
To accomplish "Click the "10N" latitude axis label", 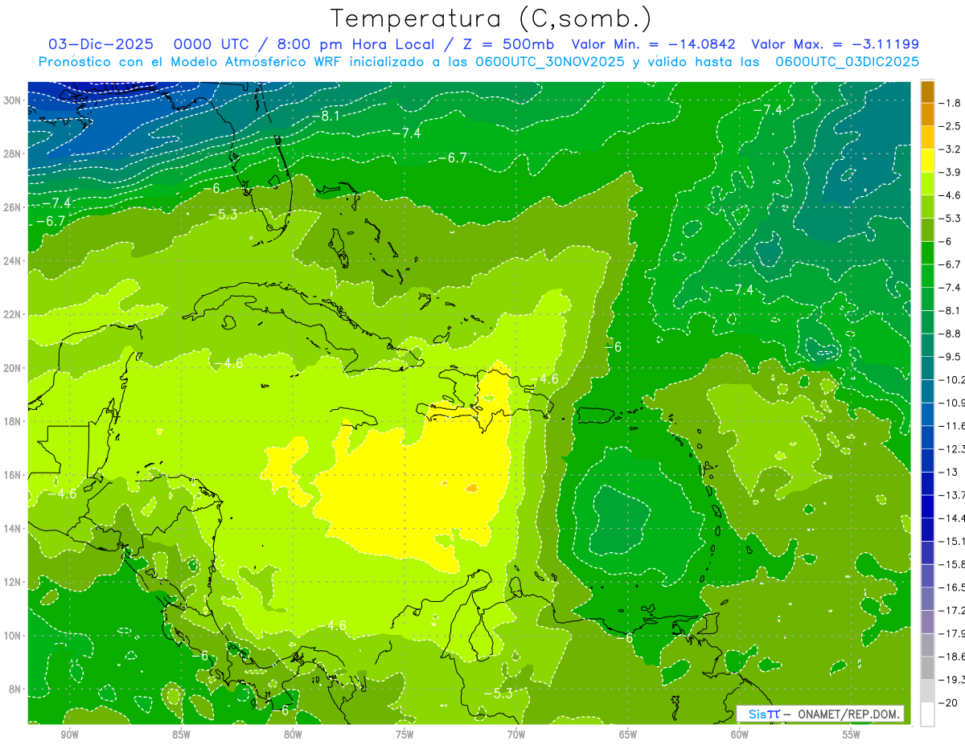I will (12, 636).
